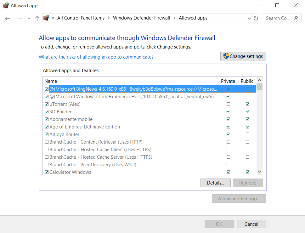Select the 3D Builder row
This screenshot has height=233, width=305.
pyautogui.click(x=150, y=111)
